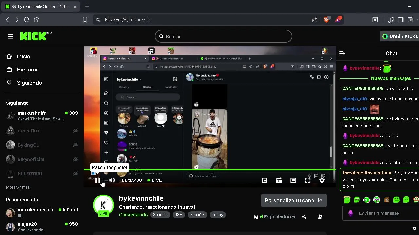Insert the halo green emote
Image resolution: width=419 pixels, height=235 pixels.
click(x=347, y=199)
